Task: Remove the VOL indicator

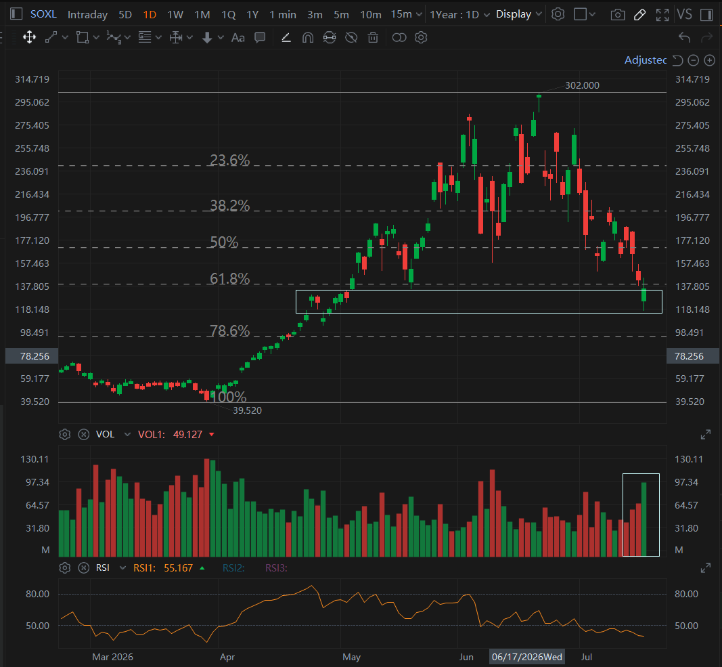Action: click(x=84, y=434)
